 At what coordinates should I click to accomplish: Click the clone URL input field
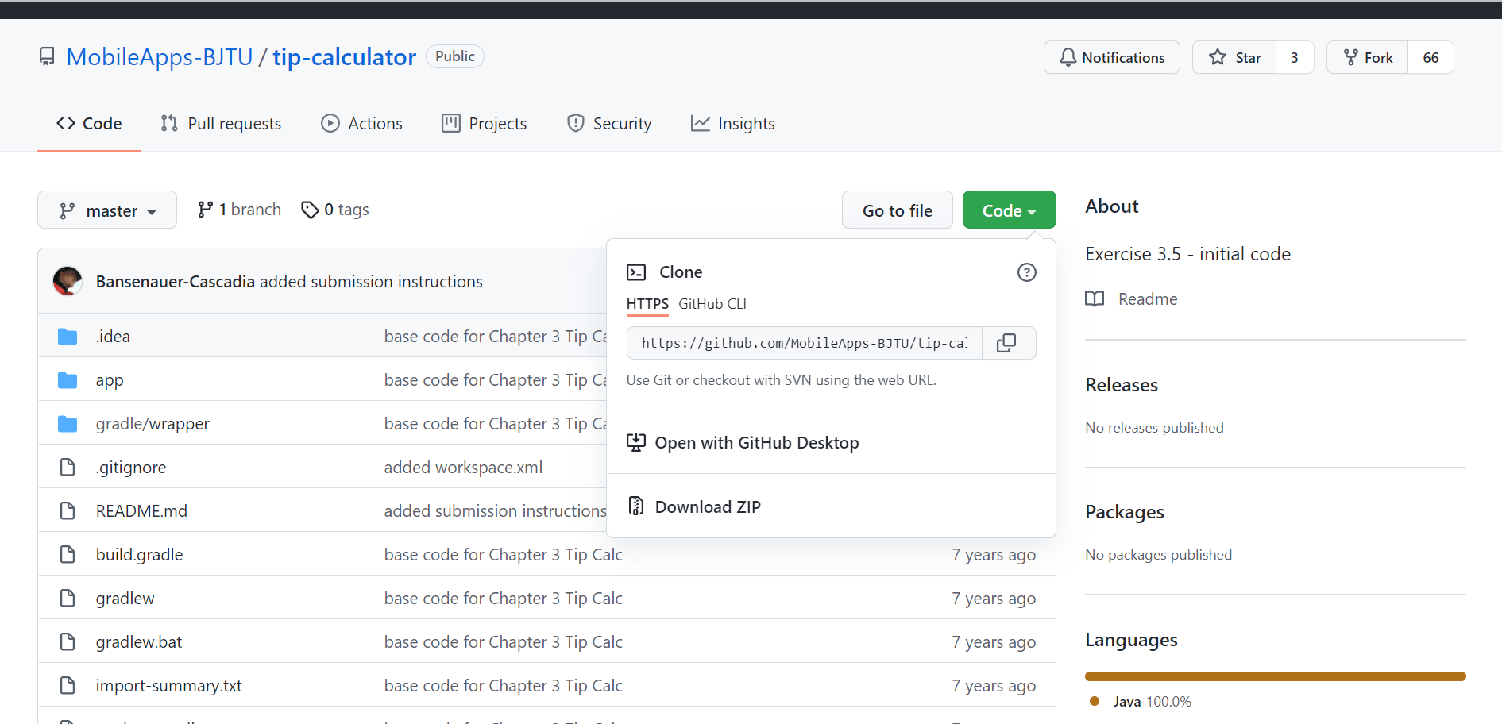pyautogui.click(x=805, y=343)
